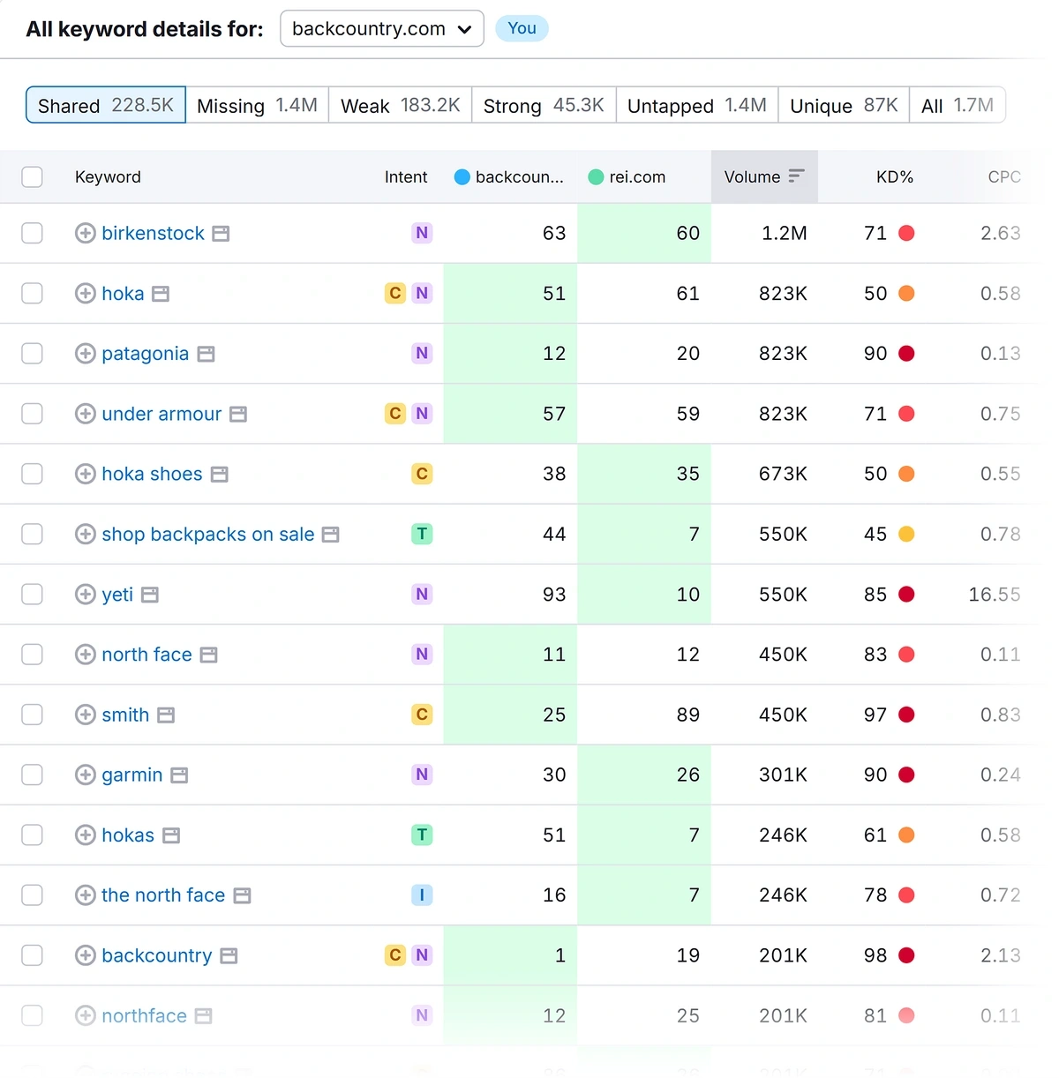1059x1078 pixels.
Task: Switch to the Weak 183.2K tab
Action: (401, 105)
